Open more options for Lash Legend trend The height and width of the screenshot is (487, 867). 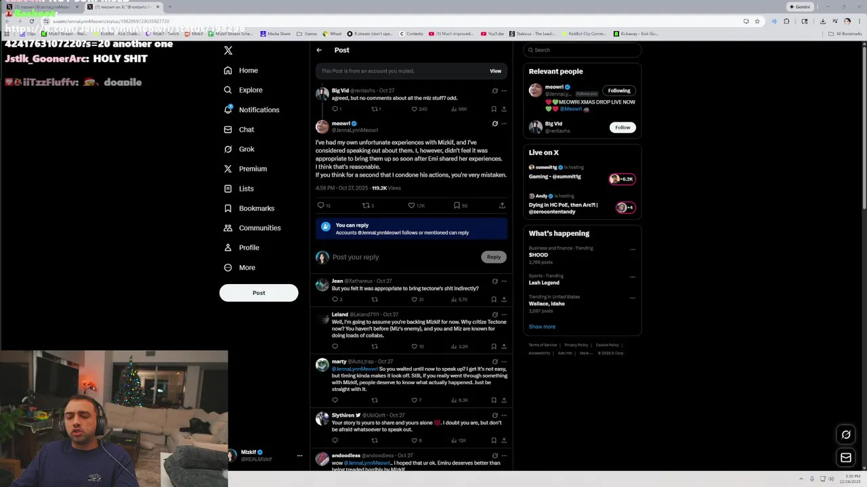[633, 277]
